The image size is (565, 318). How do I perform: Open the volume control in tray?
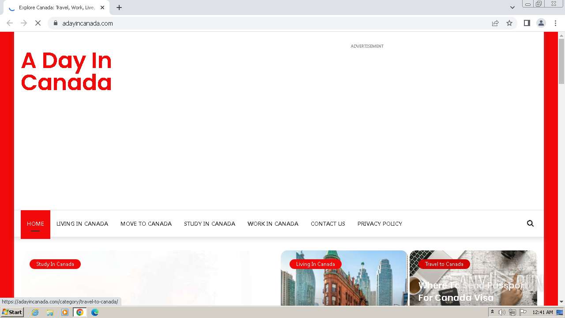(502, 312)
